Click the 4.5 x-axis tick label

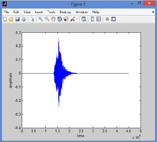[x=129, y=131]
